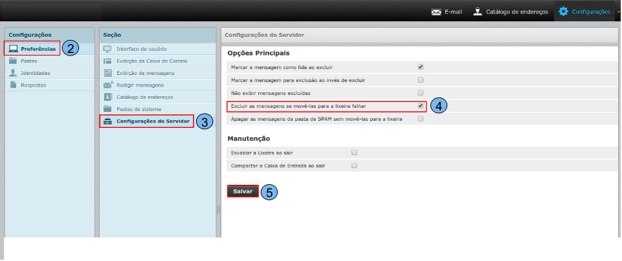This screenshot has height=261, width=622.
Task: Toggle 'Marcar a mensagem como lida ao excluir' checkbox
Action: pos(421,67)
